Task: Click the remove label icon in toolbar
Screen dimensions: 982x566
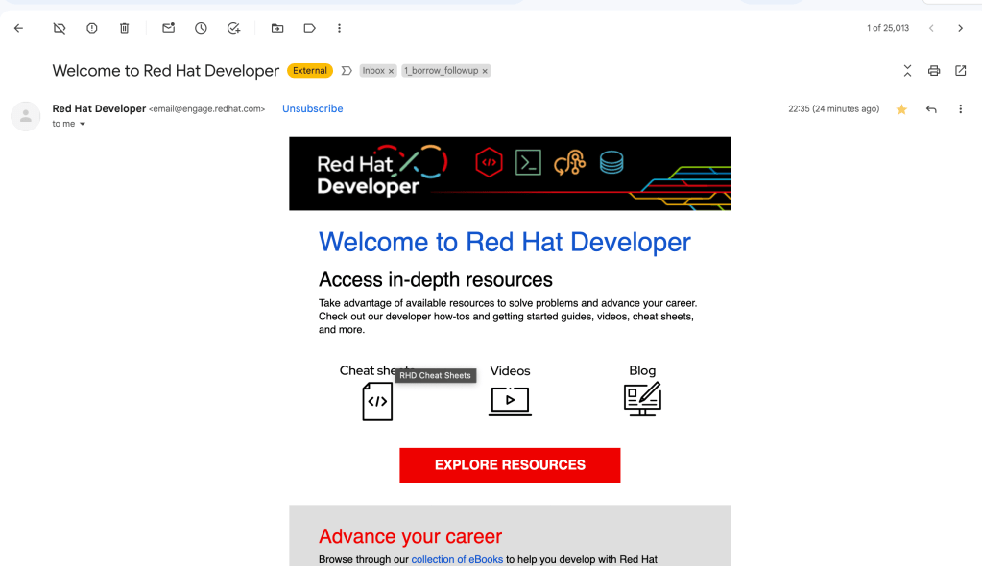Action: point(60,28)
